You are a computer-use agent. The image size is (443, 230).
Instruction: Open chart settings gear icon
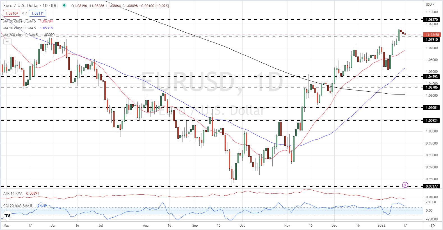click(x=433, y=226)
